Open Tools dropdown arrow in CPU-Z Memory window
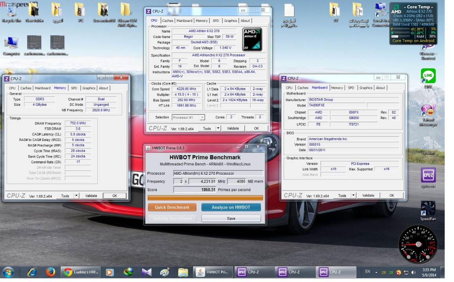454x282 pixels. pos(76,196)
